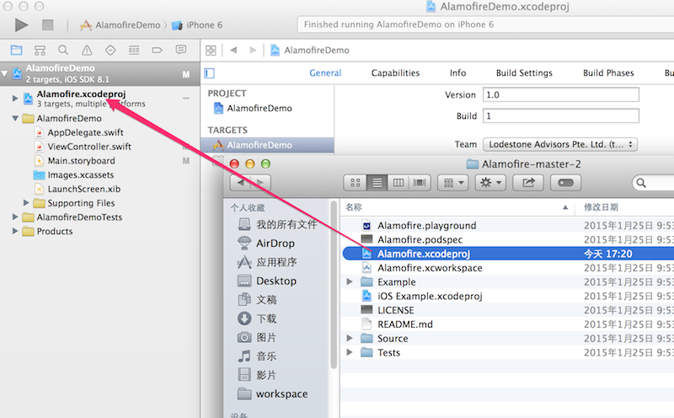Show the Symbol navigator
This screenshot has width=674, height=418.
(x=40, y=51)
